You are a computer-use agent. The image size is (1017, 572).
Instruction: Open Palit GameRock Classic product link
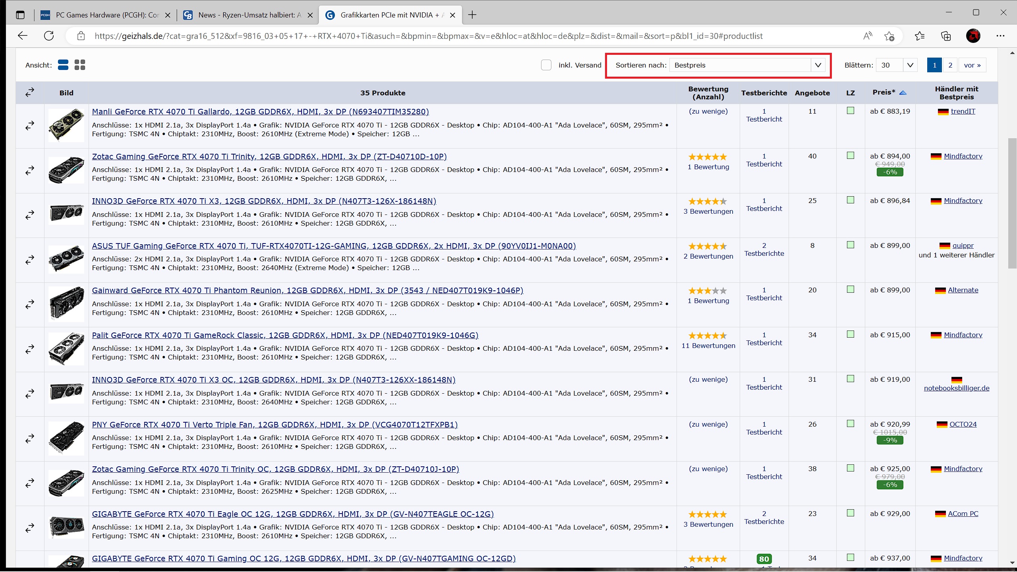tap(285, 335)
